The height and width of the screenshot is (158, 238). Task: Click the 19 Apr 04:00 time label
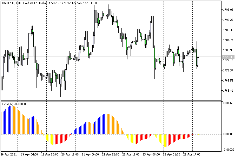coord(30,155)
